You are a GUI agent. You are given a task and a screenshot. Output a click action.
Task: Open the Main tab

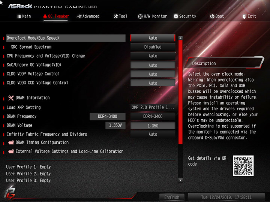tap(24, 16)
